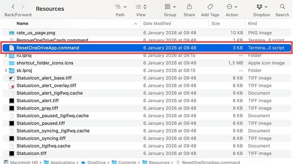Open the Action menu
Image resolution: width=293 pixels, height=164 pixels.
(232, 7)
